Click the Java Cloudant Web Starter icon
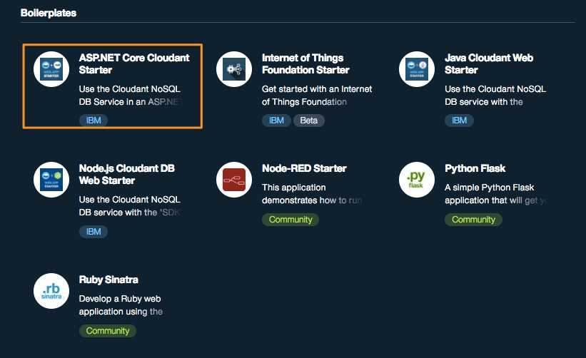The image size is (586, 358). [x=417, y=69]
